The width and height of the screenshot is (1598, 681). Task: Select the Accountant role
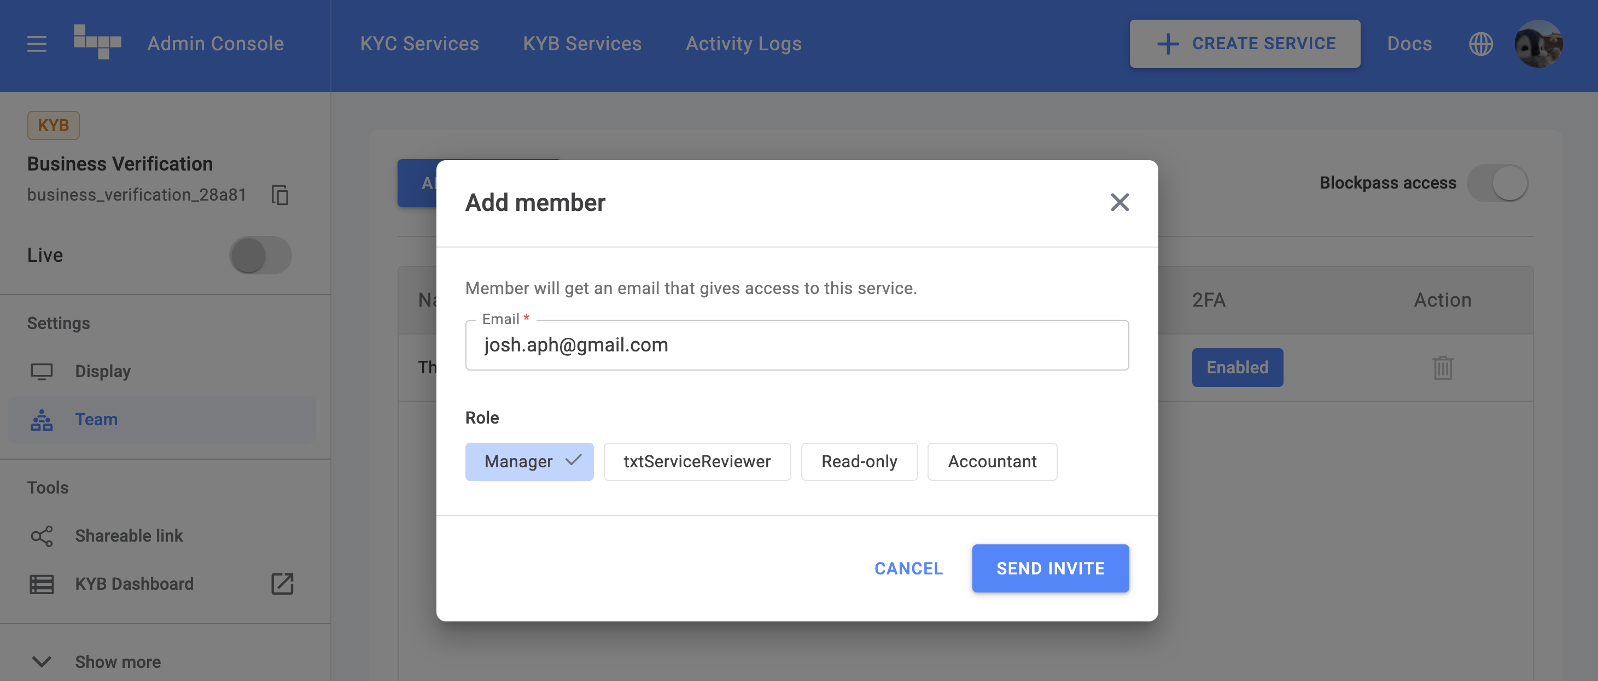pyautogui.click(x=992, y=461)
